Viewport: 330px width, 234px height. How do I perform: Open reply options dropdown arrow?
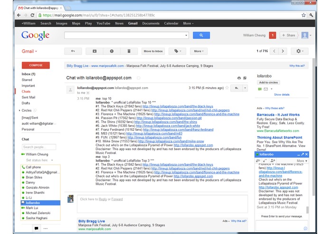pos(245,88)
